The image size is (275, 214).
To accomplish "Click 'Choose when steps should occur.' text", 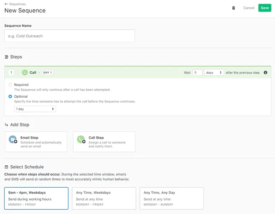I will pos(33,174).
